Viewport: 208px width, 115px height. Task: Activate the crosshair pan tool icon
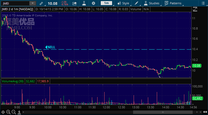click(x=3, y=112)
